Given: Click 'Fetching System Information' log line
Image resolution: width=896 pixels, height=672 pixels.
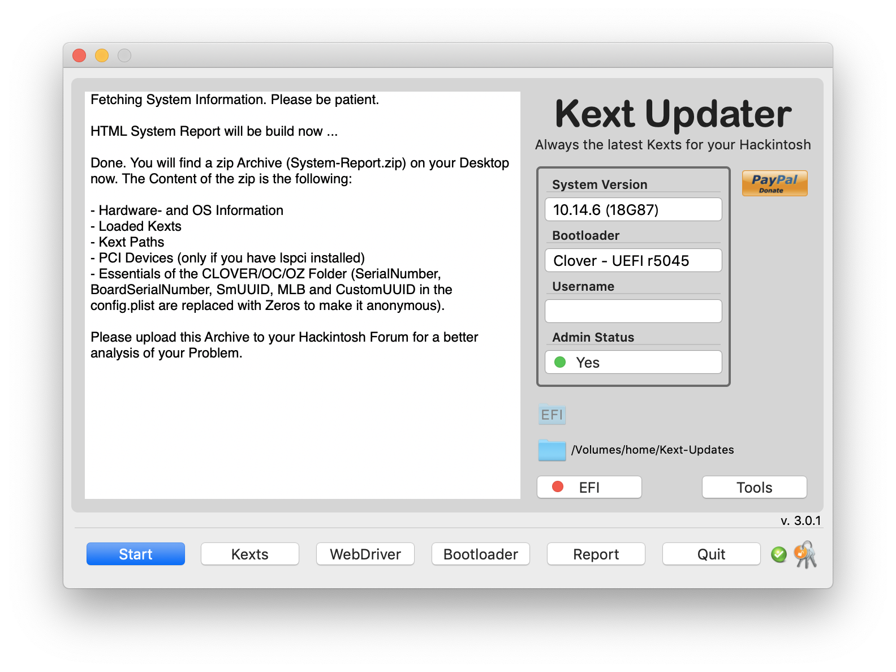Looking at the screenshot, I should pyautogui.click(x=235, y=100).
